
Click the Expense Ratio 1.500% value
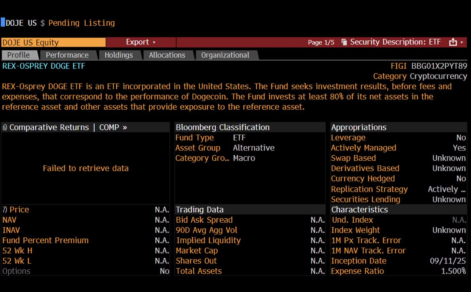453,271
